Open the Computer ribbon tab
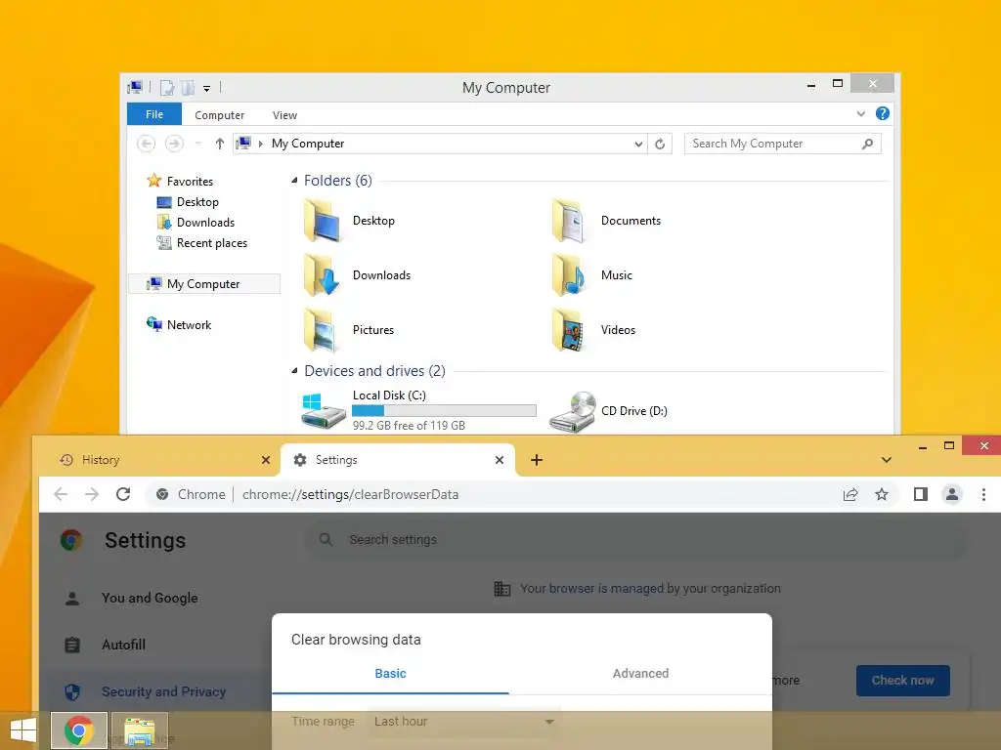The width and height of the screenshot is (1001, 750). tap(219, 115)
